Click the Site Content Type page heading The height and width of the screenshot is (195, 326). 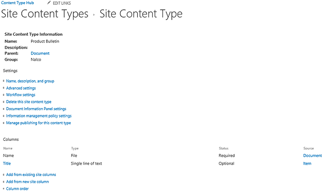pyautogui.click(x=141, y=14)
